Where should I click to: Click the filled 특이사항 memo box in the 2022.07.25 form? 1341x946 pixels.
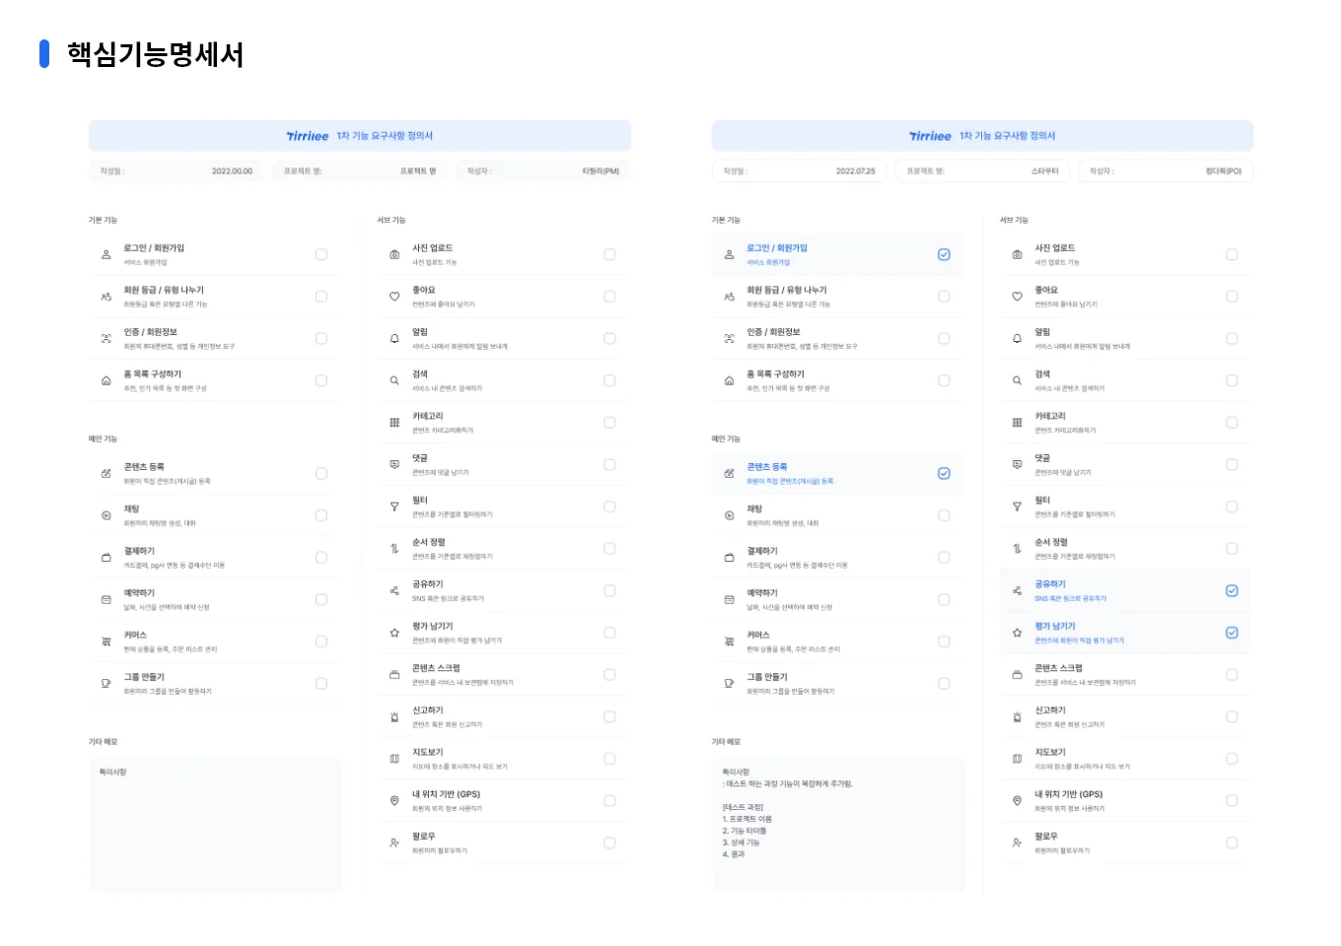[839, 826]
